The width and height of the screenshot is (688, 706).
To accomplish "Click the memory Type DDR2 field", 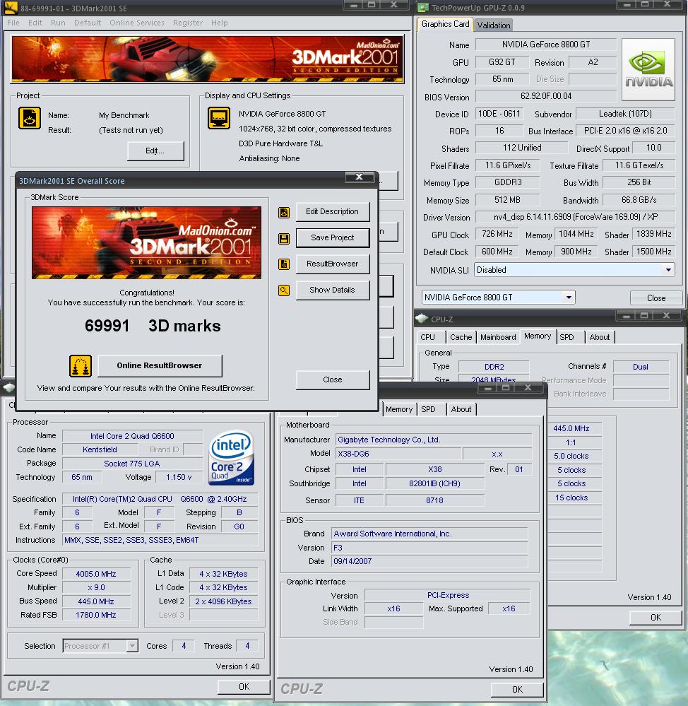I will click(x=494, y=367).
